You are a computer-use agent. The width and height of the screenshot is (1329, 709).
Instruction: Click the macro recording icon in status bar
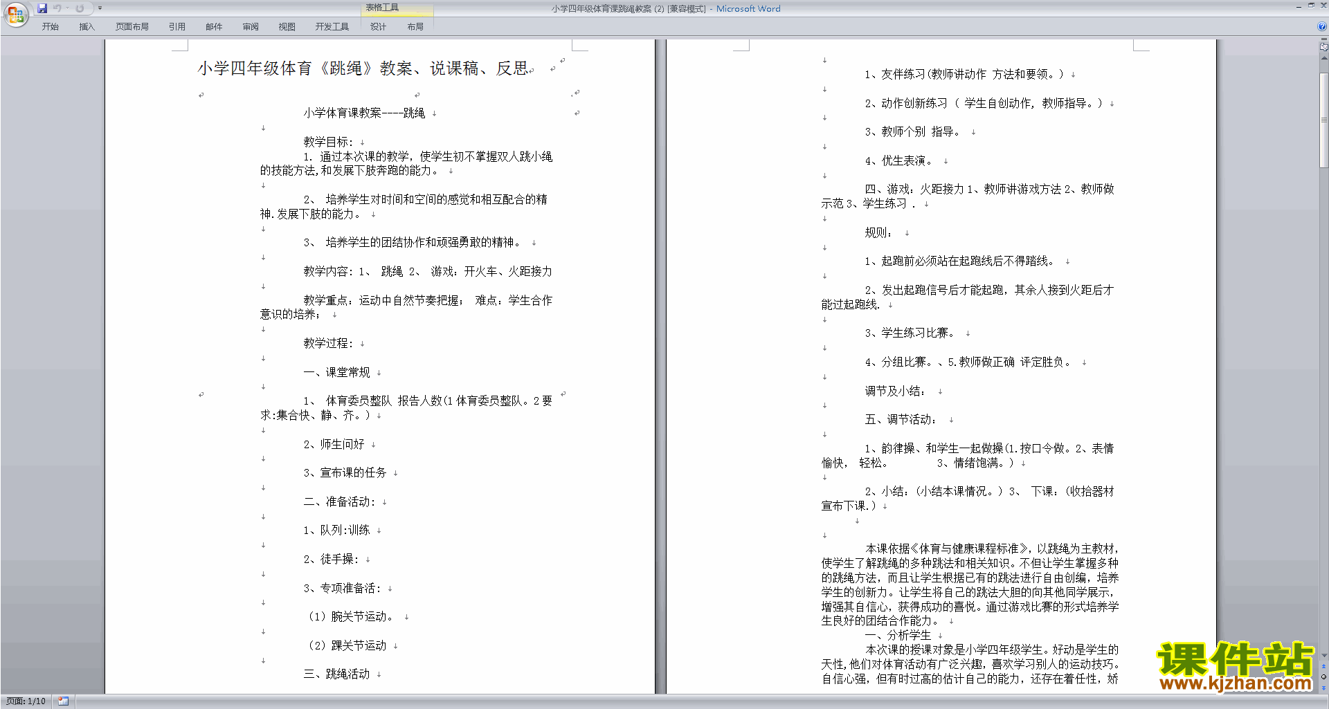click(x=64, y=701)
